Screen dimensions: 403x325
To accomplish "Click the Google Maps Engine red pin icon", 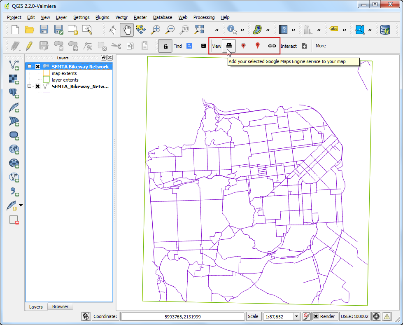I will [x=258, y=46].
